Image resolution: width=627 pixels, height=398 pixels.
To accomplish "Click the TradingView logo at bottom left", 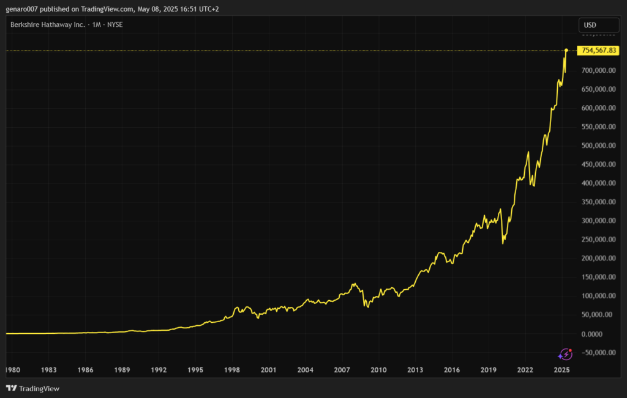I will point(32,388).
